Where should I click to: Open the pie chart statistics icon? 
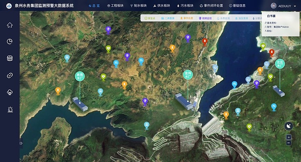coord(10,41)
